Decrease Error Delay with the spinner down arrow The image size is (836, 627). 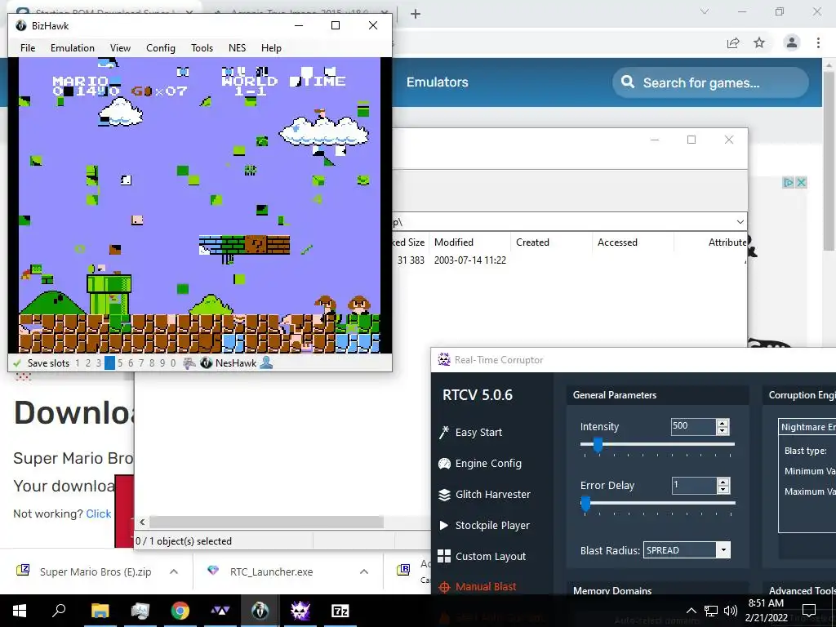click(x=723, y=490)
